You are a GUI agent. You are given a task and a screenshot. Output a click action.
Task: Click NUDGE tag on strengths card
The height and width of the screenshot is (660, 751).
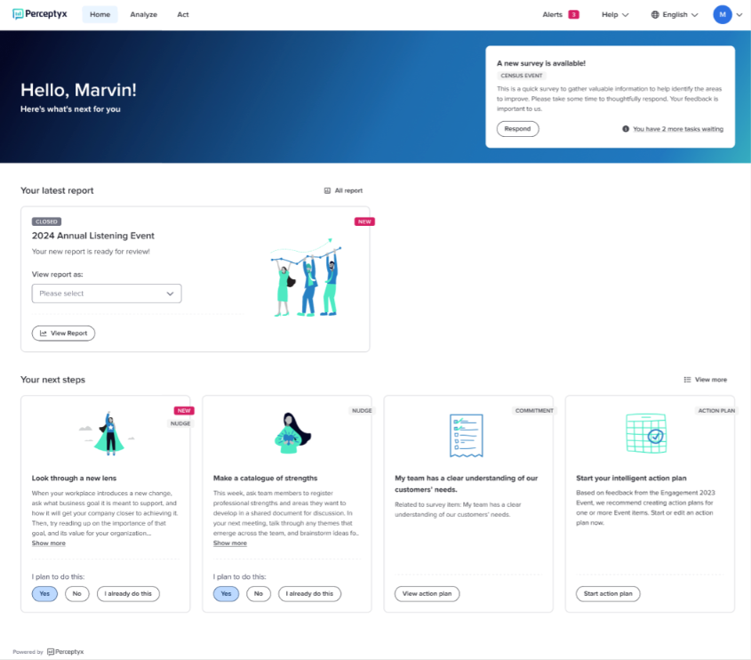362,411
